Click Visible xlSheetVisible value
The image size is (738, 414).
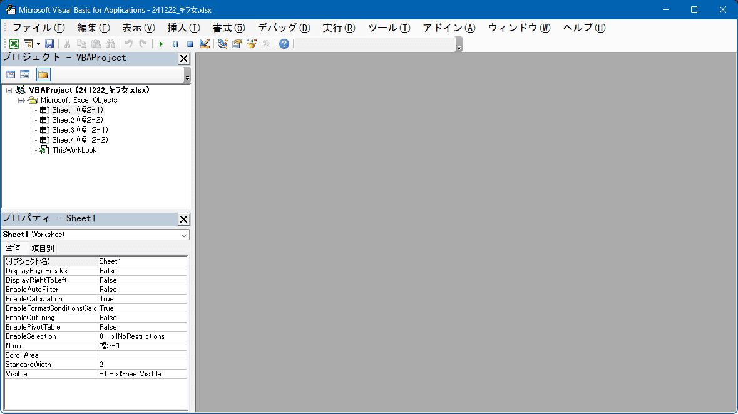coord(142,374)
